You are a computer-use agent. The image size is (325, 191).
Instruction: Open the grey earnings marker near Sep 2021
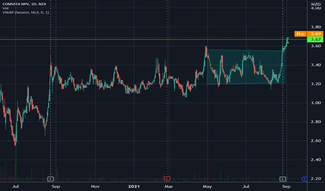click(x=283, y=179)
